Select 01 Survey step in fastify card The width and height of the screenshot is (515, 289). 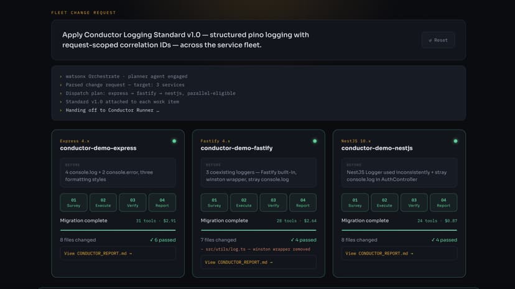point(214,203)
